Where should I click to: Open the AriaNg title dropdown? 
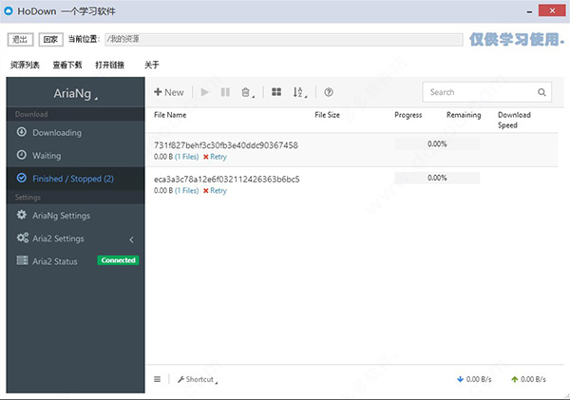(75, 93)
